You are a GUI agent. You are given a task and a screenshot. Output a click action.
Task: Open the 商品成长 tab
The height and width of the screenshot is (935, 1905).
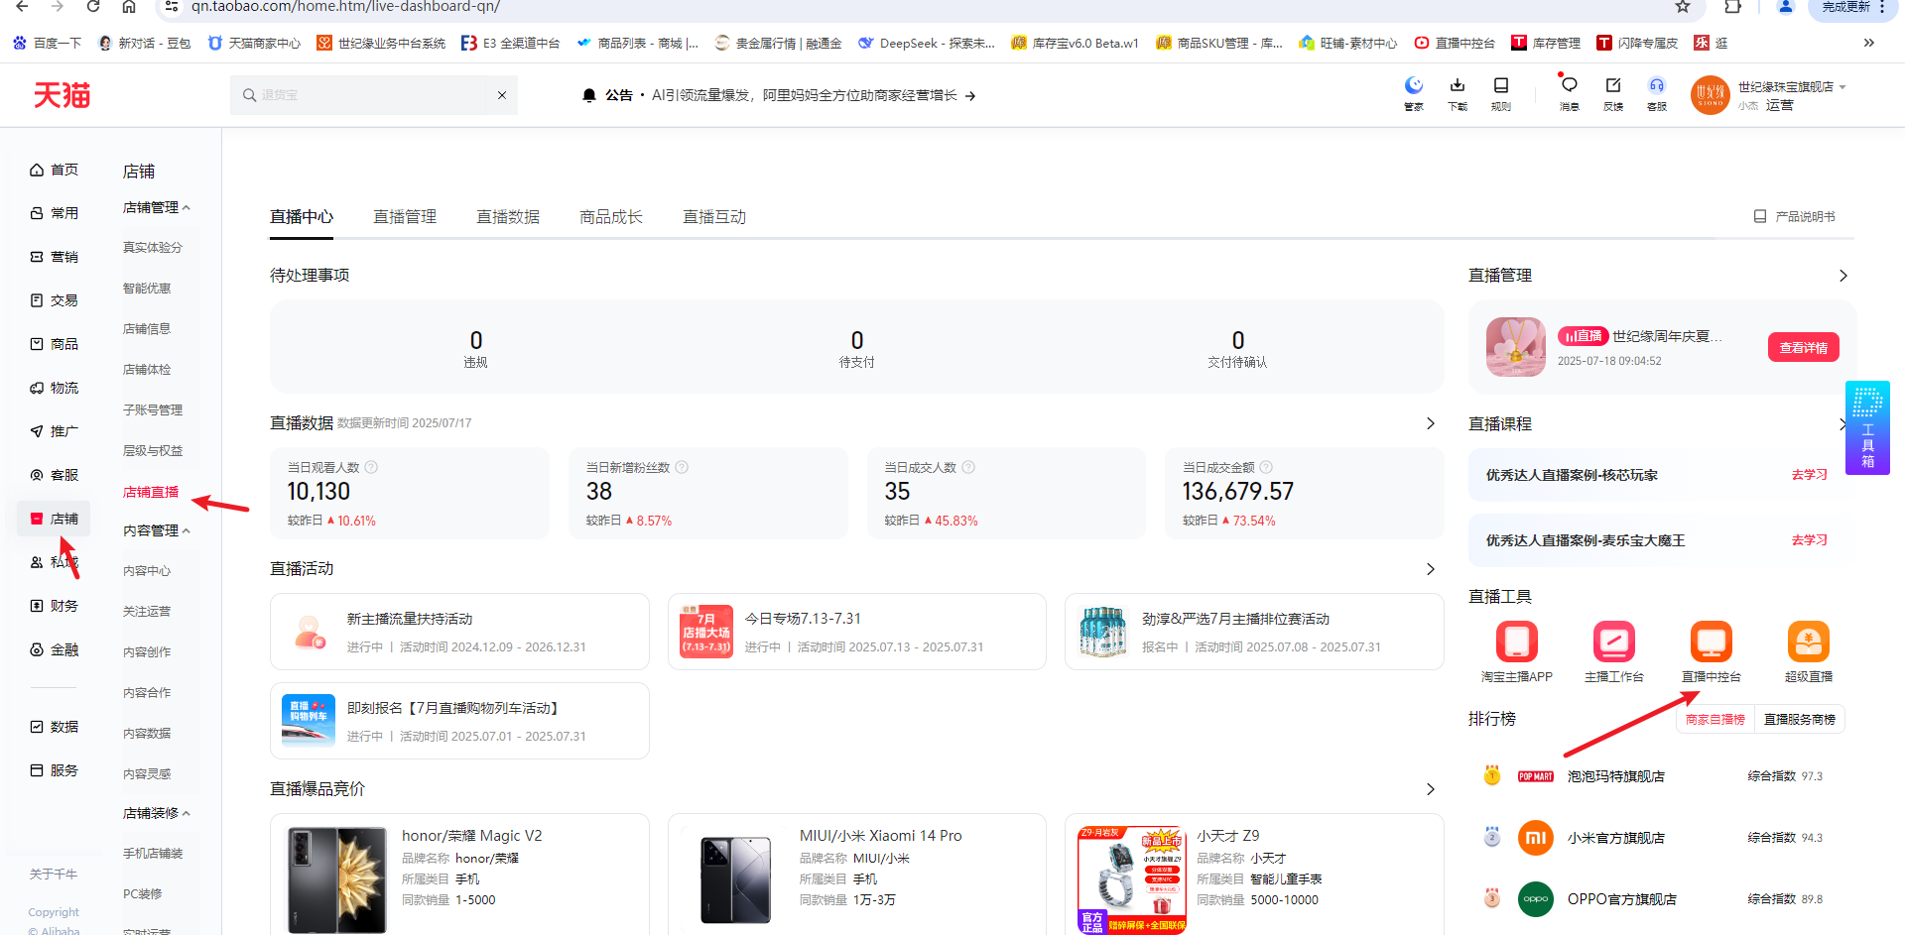(610, 217)
